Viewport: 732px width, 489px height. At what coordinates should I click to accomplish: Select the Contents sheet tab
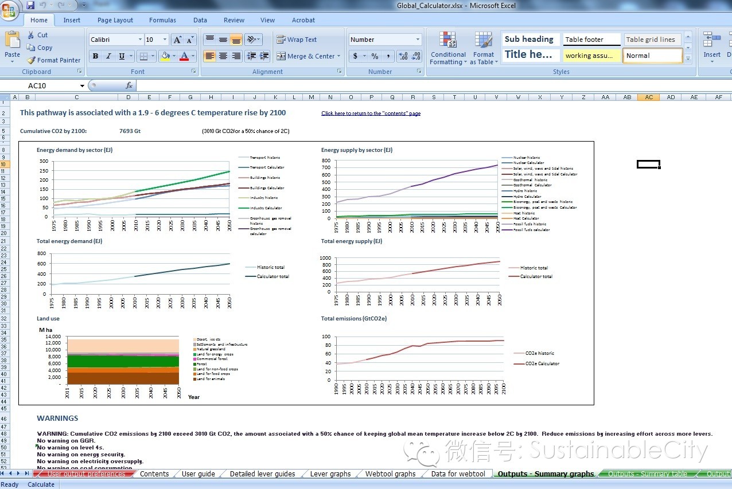154,474
